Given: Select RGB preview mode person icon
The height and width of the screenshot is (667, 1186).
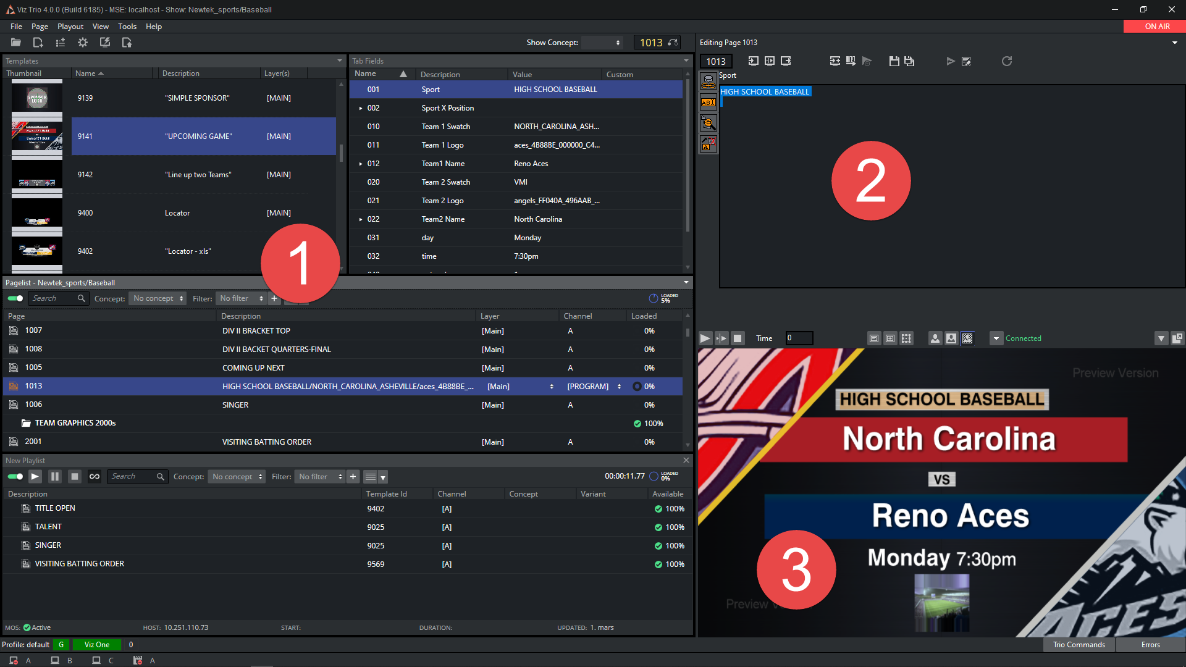Looking at the screenshot, I should click(x=935, y=338).
